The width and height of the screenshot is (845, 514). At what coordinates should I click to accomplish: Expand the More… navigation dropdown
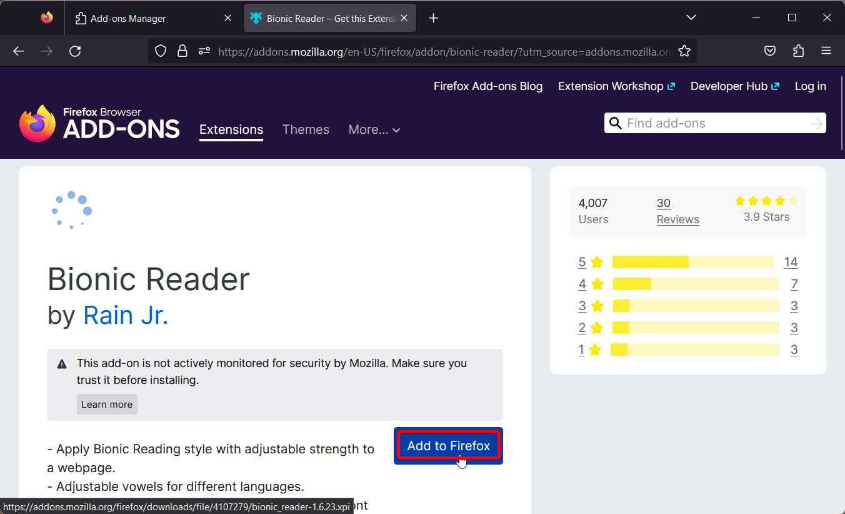coord(374,129)
